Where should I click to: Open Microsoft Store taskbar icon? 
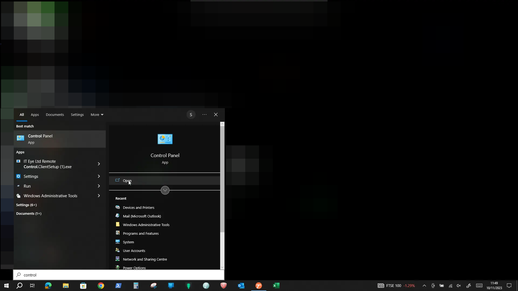pos(83,286)
